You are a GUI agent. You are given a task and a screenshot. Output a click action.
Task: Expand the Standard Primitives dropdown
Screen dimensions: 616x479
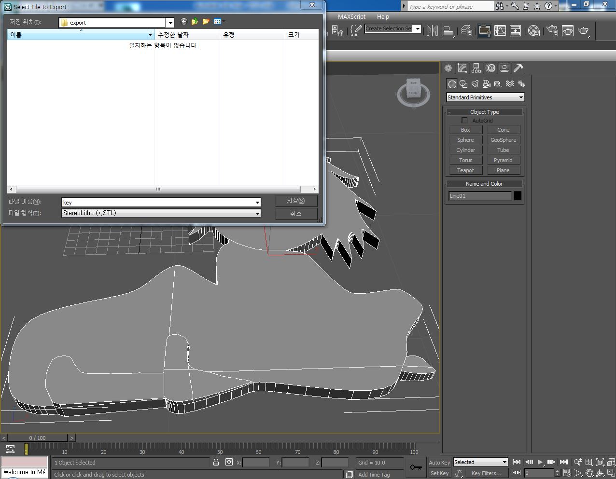point(521,97)
